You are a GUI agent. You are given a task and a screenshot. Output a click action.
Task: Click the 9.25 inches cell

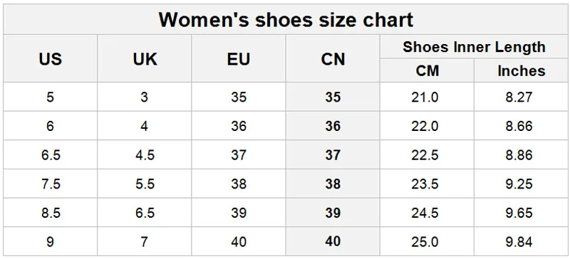point(519,184)
